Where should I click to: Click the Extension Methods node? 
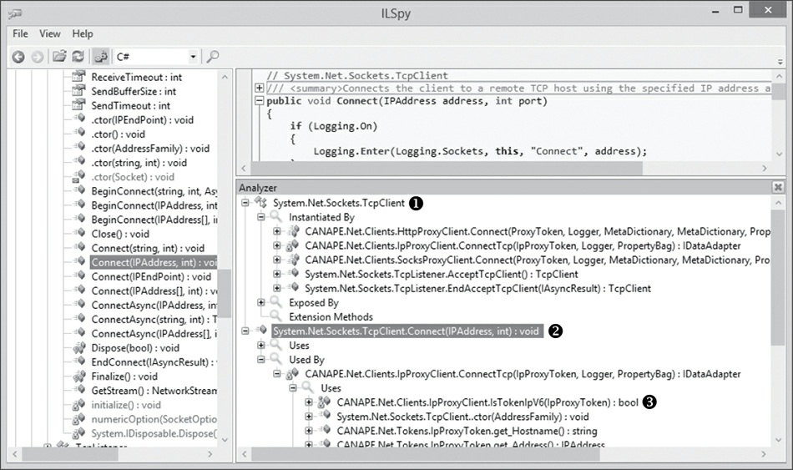331,316
